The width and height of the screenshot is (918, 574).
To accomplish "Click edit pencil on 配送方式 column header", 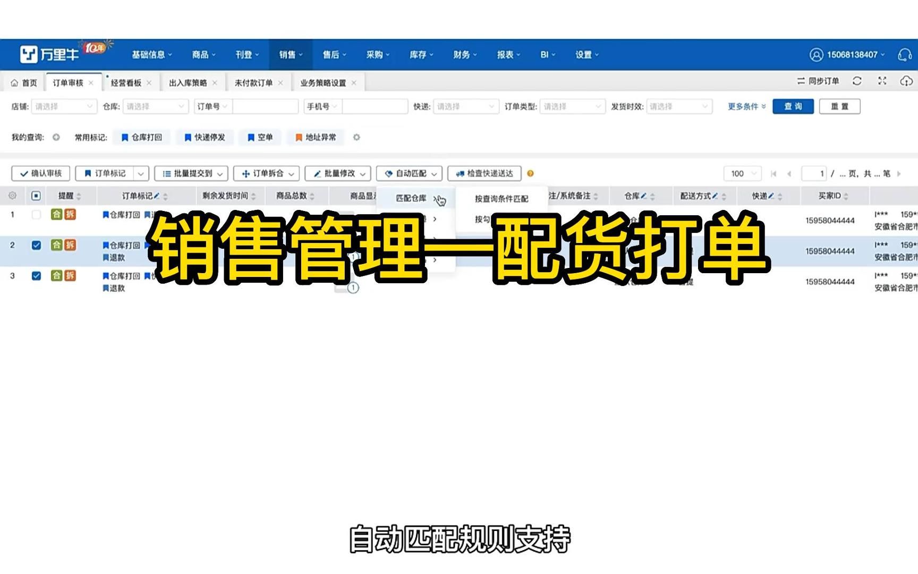I will point(715,196).
